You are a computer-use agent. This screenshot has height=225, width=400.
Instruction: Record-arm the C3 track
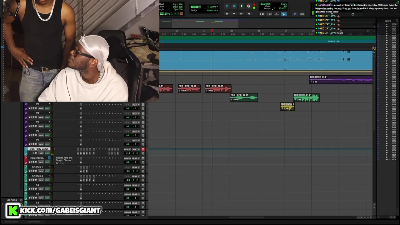point(29,189)
